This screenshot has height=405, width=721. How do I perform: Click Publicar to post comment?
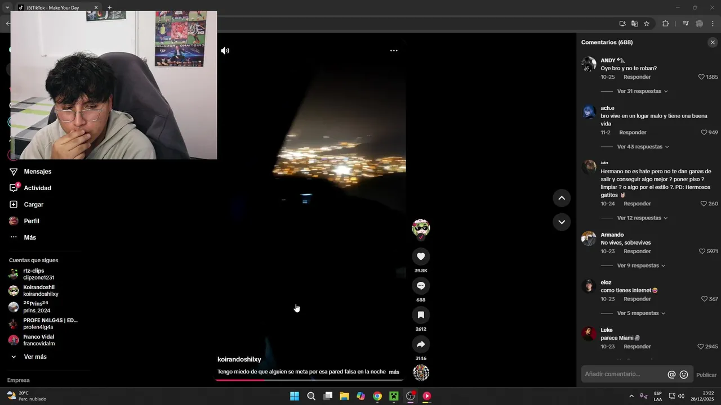[x=706, y=375]
